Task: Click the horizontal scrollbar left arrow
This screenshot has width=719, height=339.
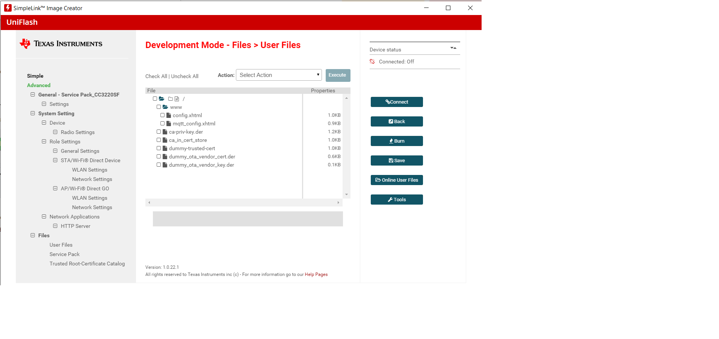Action: pos(149,202)
